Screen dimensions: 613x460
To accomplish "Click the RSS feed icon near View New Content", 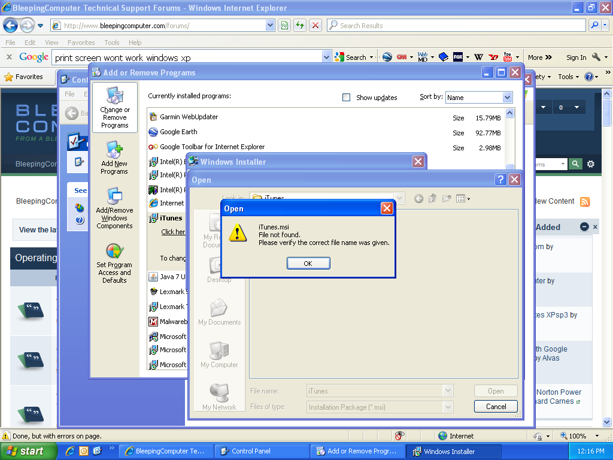I will (585, 201).
